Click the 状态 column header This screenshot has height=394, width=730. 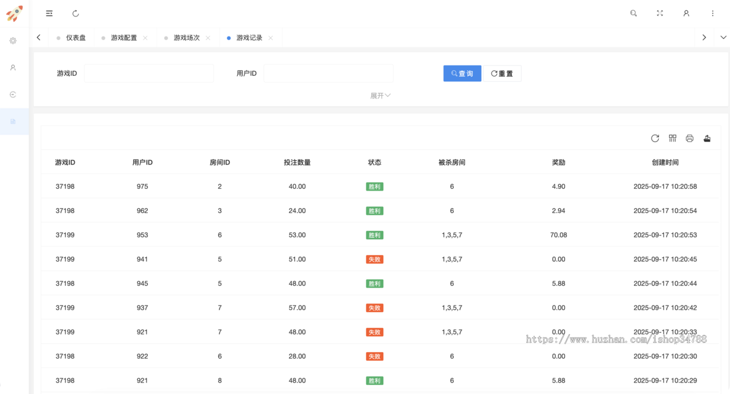[375, 163]
